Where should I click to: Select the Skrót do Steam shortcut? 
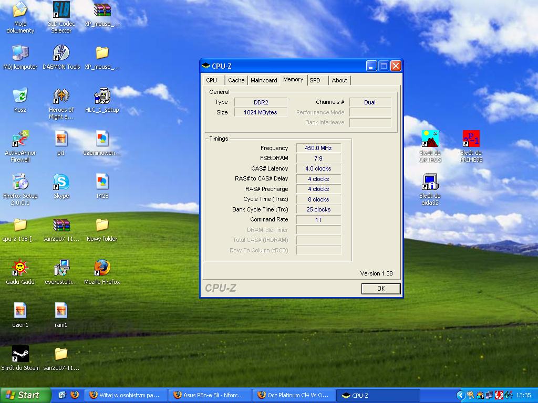click(x=20, y=358)
